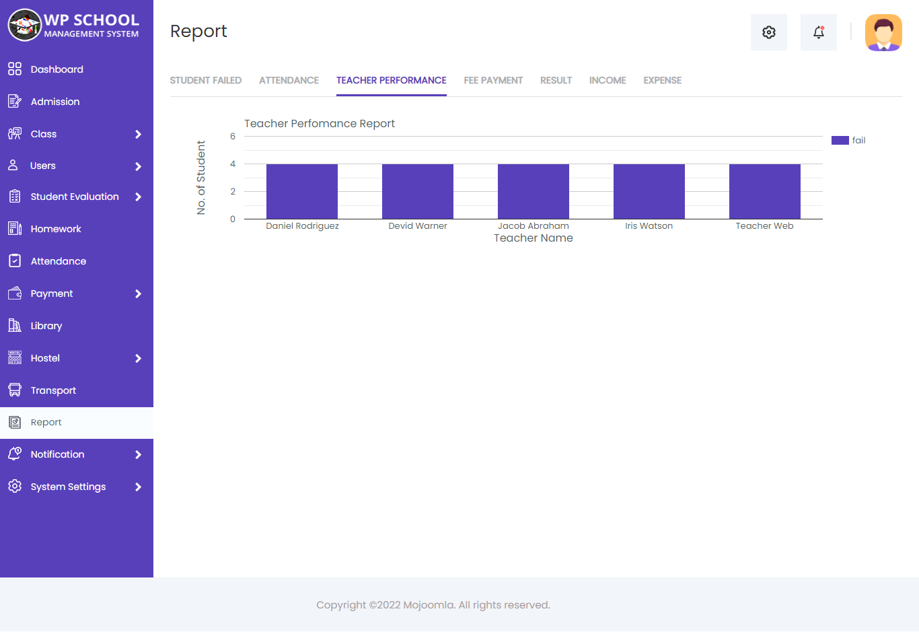Click the Notification bell sidebar icon
919x632 pixels.
point(15,454)
